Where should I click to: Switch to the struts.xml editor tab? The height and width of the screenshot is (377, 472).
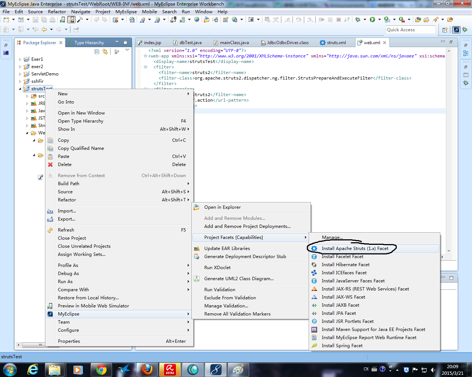[x=333, y=43]
